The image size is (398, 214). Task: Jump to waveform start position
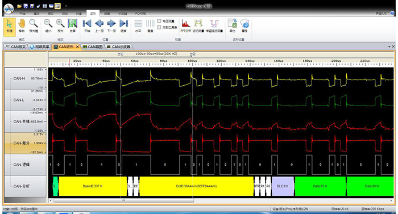[x=87, y=26]
